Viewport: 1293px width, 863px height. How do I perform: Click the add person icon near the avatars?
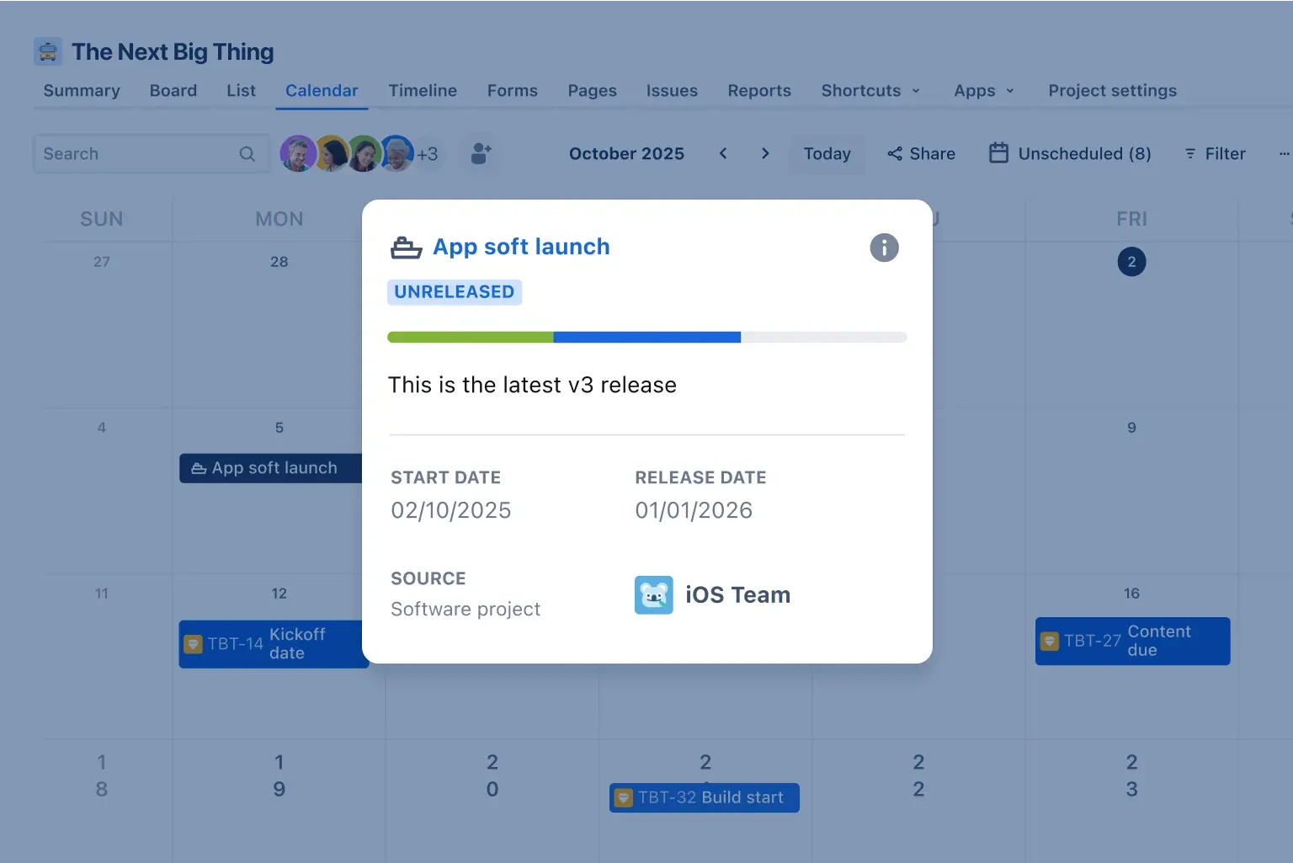pyautogui.click(x=480, y=153)
